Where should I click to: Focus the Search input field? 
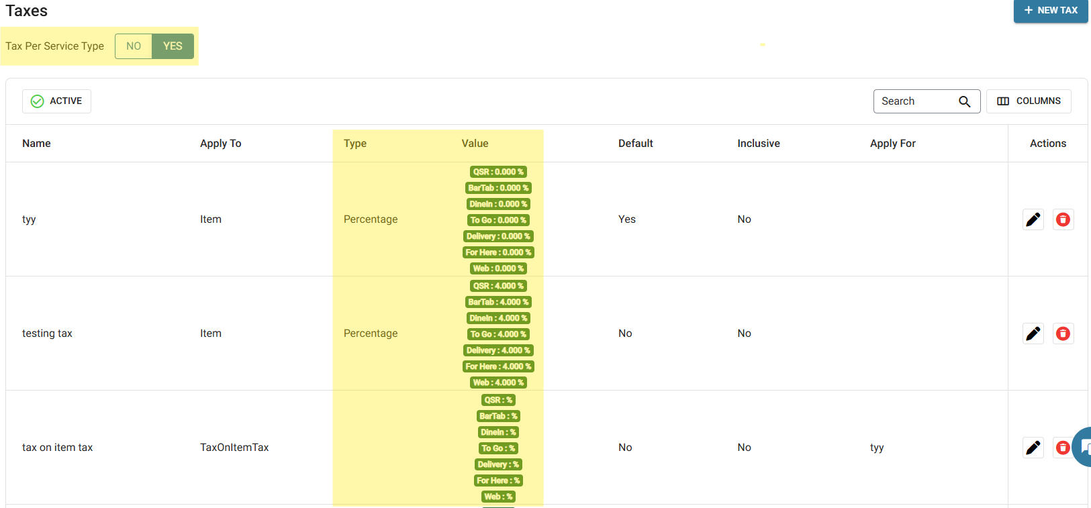[x=916, y=101]
